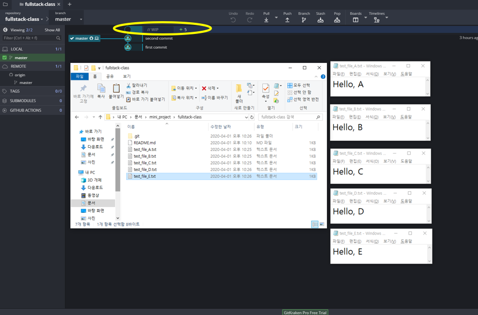Expand the LOCAL section

coord(32,49)
